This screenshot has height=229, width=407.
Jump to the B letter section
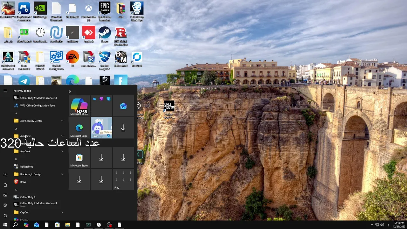[x=16, y=159]
